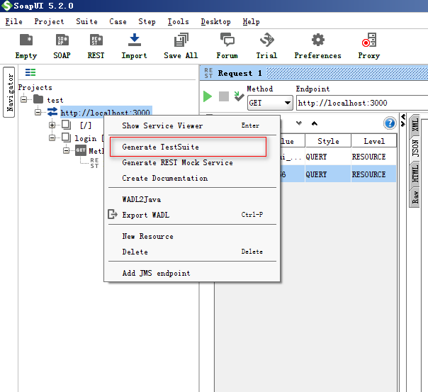This screenshot has width=428, height=392.
Task: Open the Suite menu
Action: [x=86, y=21]
